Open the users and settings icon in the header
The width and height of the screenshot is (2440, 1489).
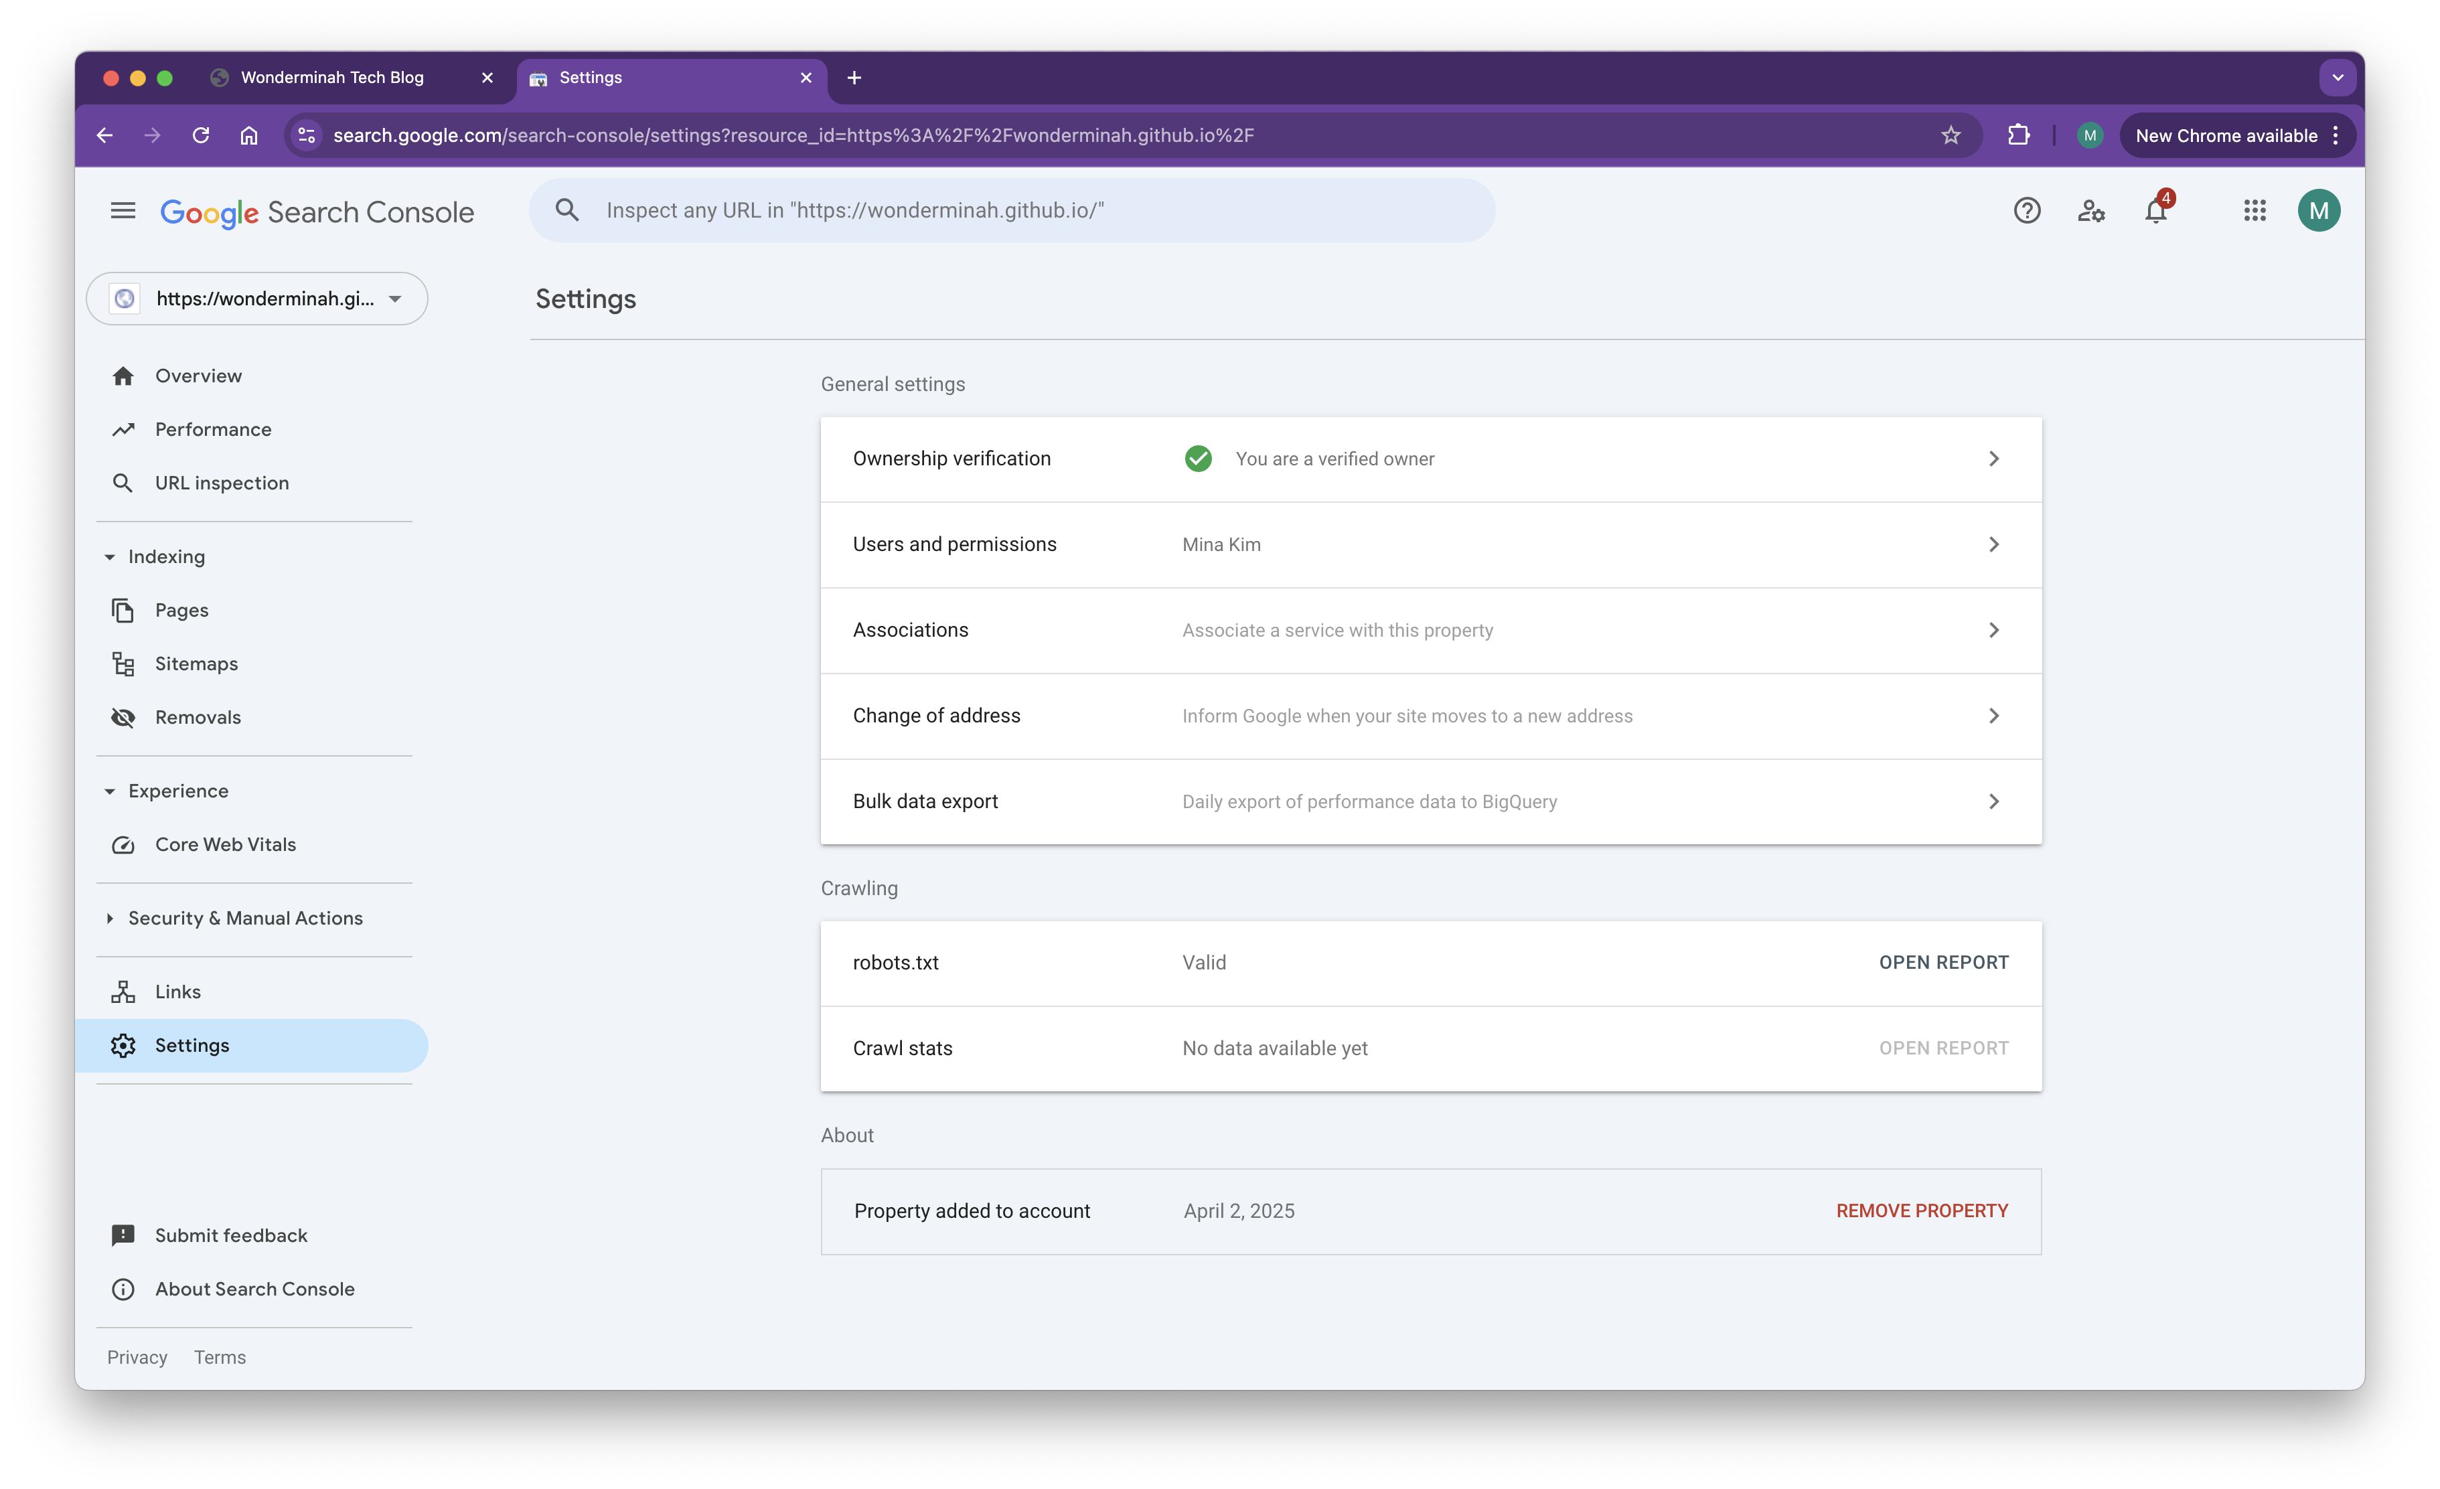pyautogui.click(x=2090, y=210)
